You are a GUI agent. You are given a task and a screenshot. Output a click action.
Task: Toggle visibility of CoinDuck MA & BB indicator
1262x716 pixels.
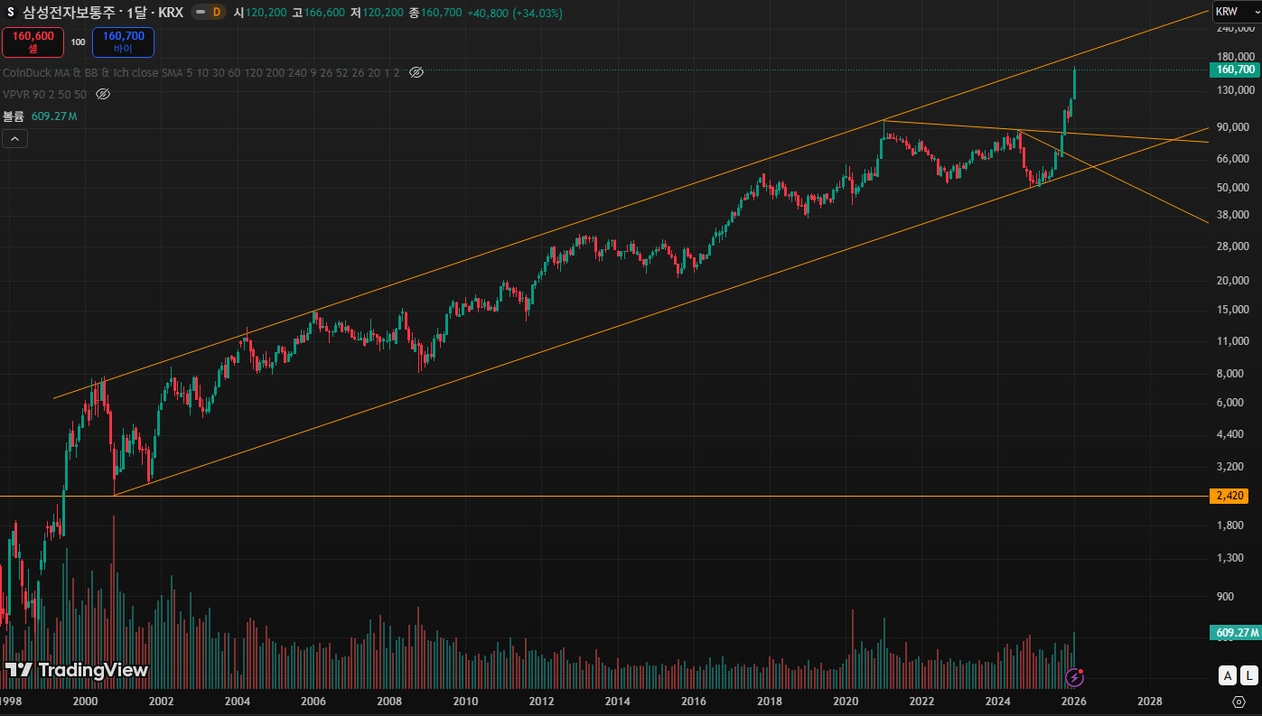(x=416, y=72)
